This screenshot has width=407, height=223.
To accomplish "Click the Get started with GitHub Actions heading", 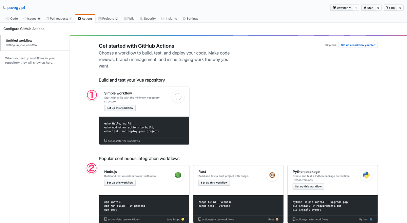I will pyautogui.click(x=136, y=46).
